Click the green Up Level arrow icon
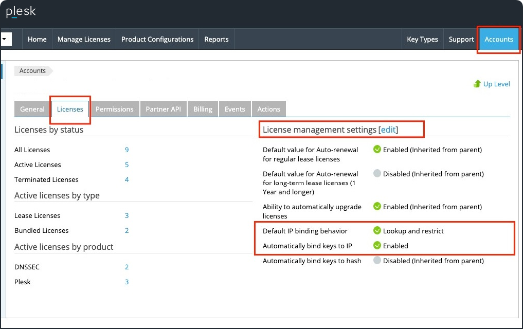The height and width of the screenshot is (329, 523). click(x=477, y=84)
